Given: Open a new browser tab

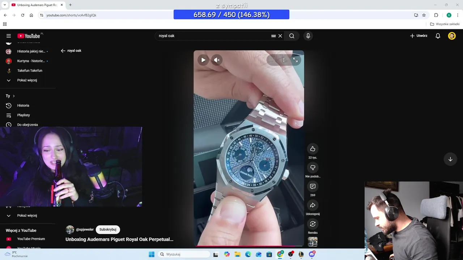Looking at the screenshot, I should [x=70, y=5].
